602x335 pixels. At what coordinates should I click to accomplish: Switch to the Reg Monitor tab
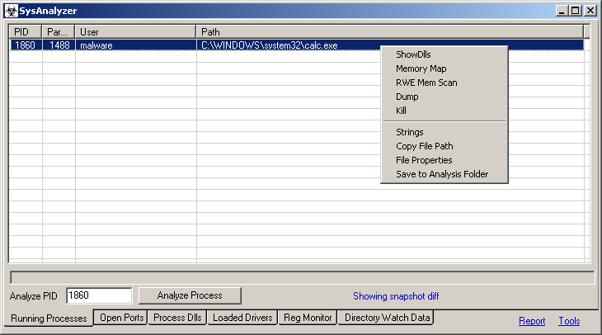pyautogui.click(x=308, y=318)
